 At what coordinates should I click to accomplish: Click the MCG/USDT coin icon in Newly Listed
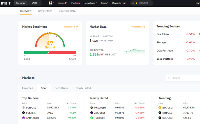pyautogui.click(x=92, y=108)
